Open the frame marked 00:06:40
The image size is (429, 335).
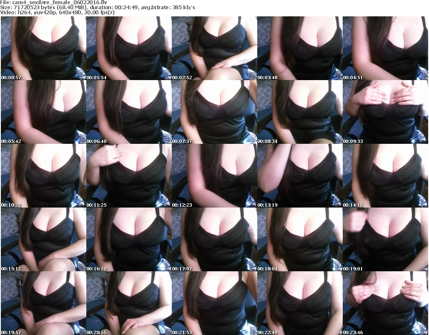129,112
